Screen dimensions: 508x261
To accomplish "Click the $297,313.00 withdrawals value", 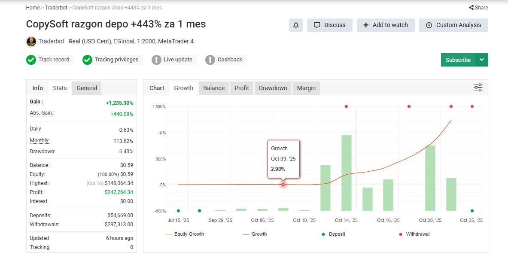I will pyautogui.click(x=119, y=225).
